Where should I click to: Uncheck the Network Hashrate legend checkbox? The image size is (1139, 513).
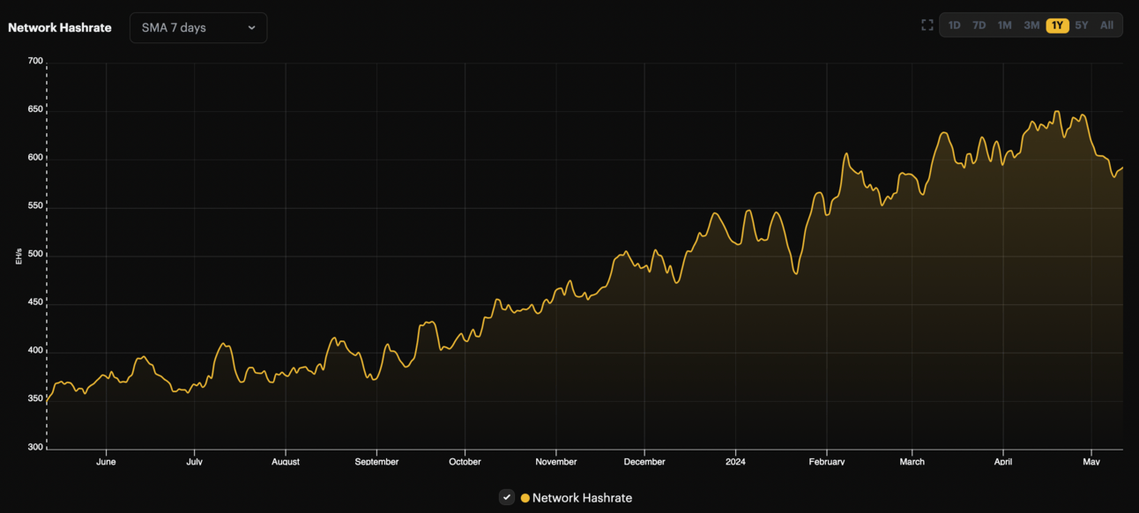pos(507,497)
